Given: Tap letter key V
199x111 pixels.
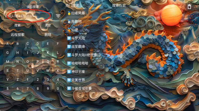Looking at the screenshot, I should coord(38,71).
